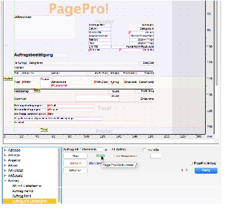This screenshot has width=226, height=209.
Task: Click the Löschen button
Action: [x=75, y=170]
